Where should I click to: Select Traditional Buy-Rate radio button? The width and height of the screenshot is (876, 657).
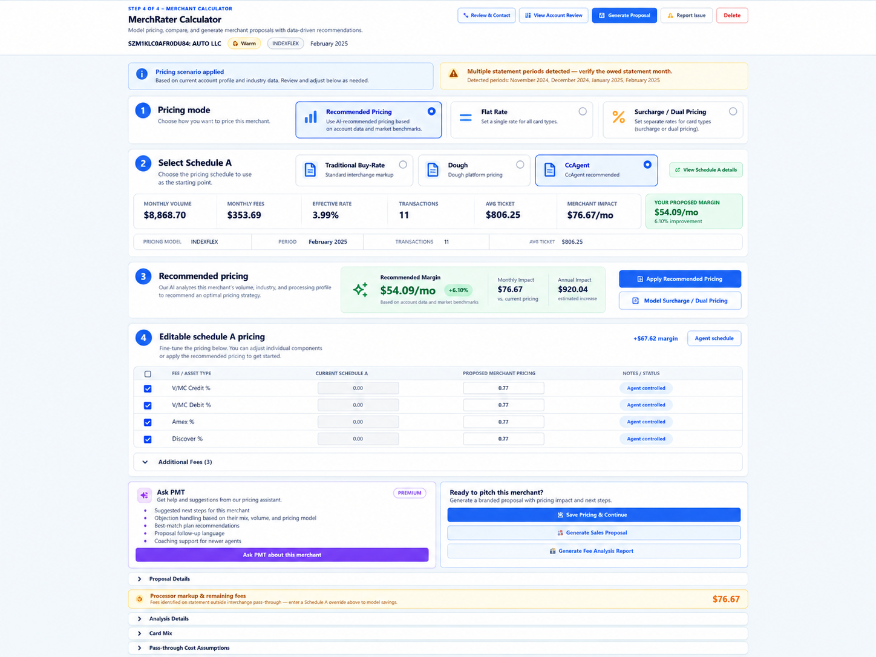pyautogui.click(x=403, y=165)
